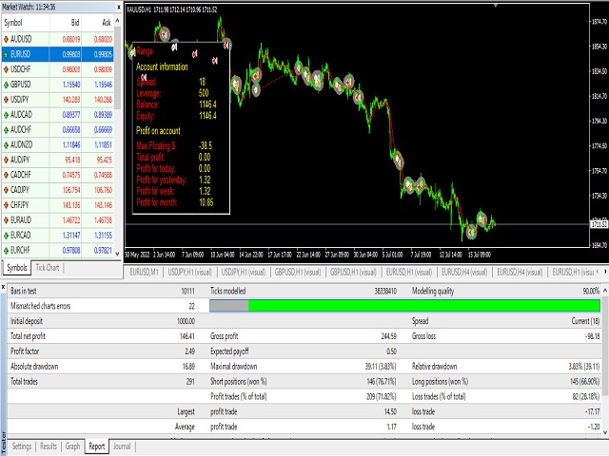Image resolution: width=609 pixels, height=456 pixels.
Task: Click the arrow icon next to CADJPY
Action: tap(9, 188)
